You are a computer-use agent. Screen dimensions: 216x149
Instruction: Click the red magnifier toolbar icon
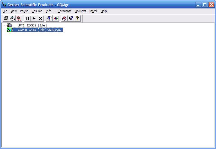(19, 18)
